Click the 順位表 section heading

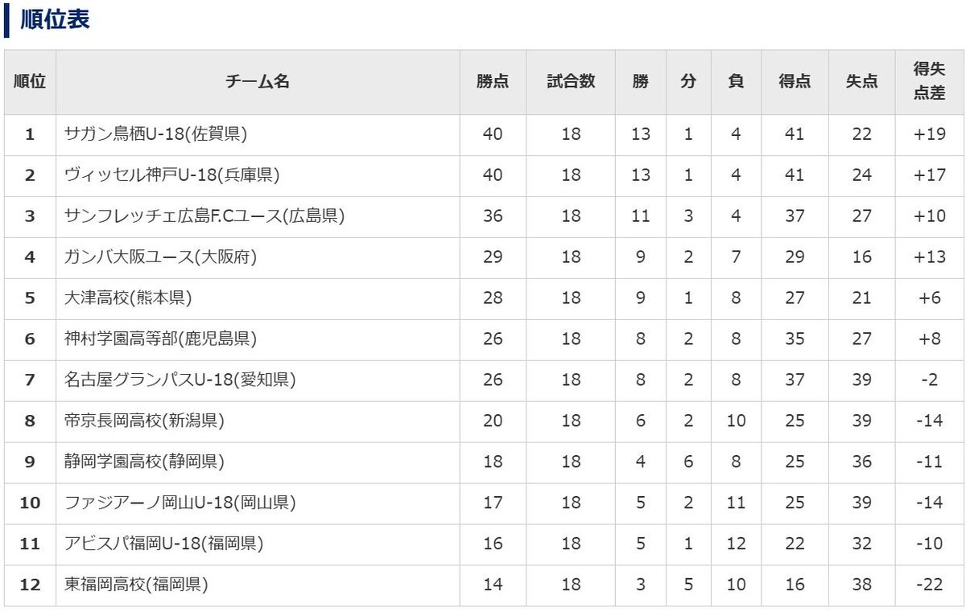click(x=55, y=21)
